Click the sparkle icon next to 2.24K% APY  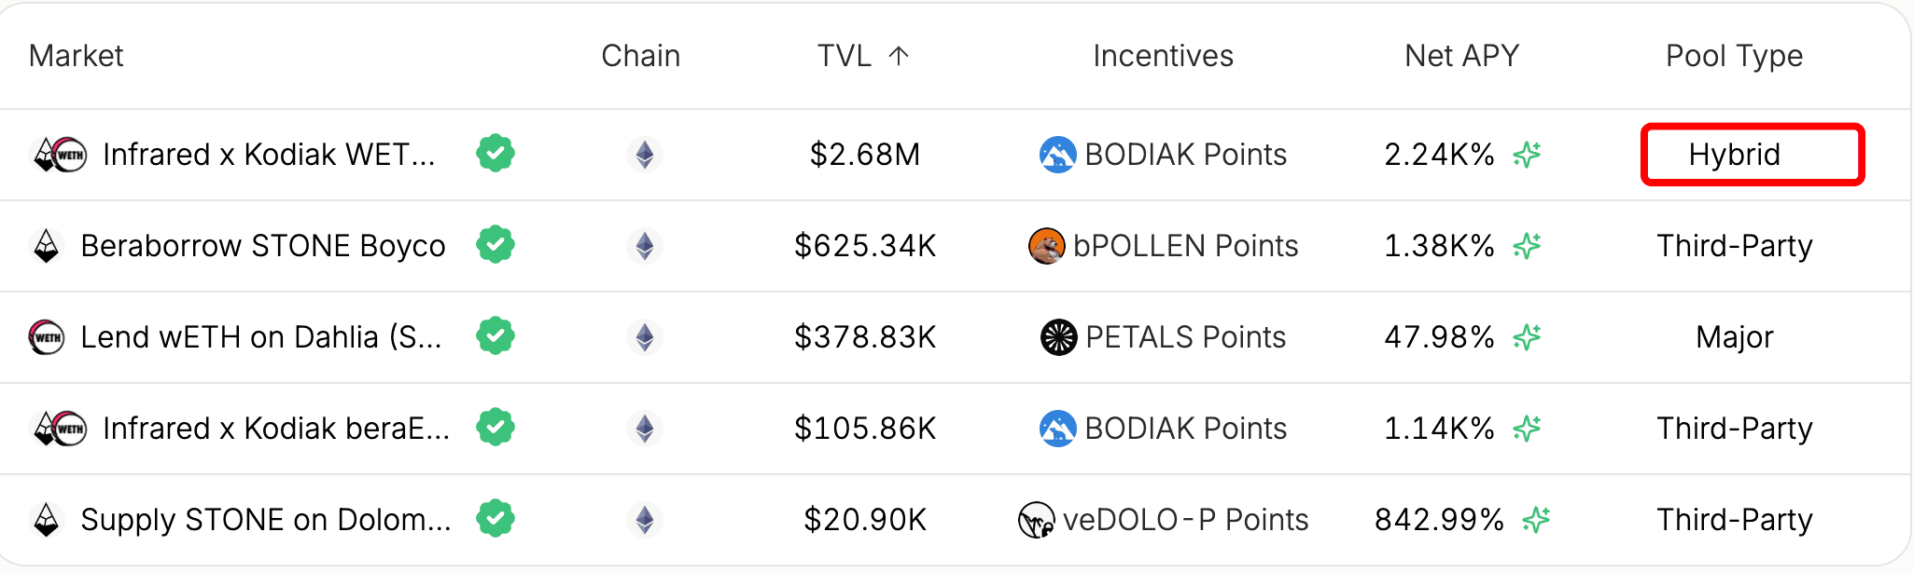(1527, 155)
